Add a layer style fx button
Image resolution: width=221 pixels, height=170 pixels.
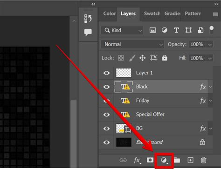point(138,160)
